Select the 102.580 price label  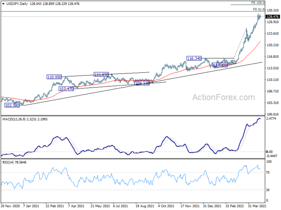click(12, 105)
